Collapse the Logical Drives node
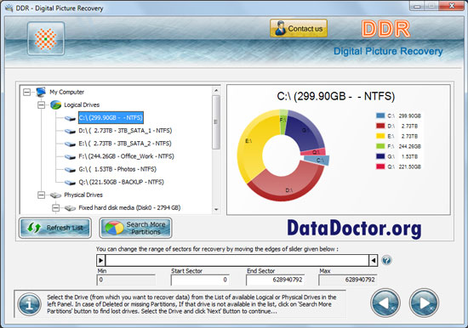The image size is (468, 328). click(x=41, y=105)
